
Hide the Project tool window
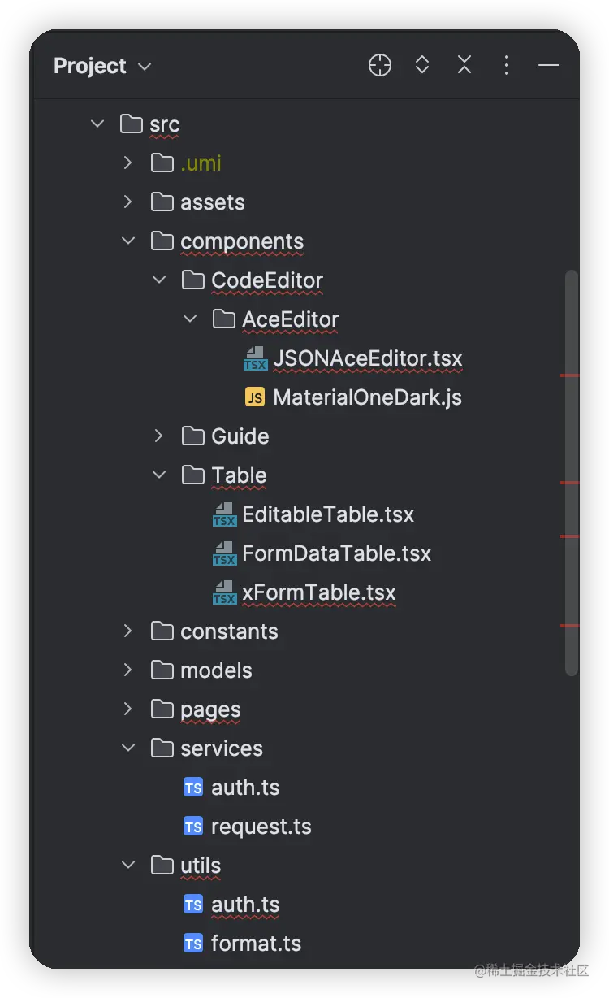pyautogui.click(x=549, y=66)
